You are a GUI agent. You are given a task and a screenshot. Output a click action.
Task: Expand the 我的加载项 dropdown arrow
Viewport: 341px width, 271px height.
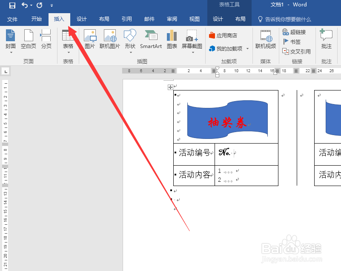247,48
